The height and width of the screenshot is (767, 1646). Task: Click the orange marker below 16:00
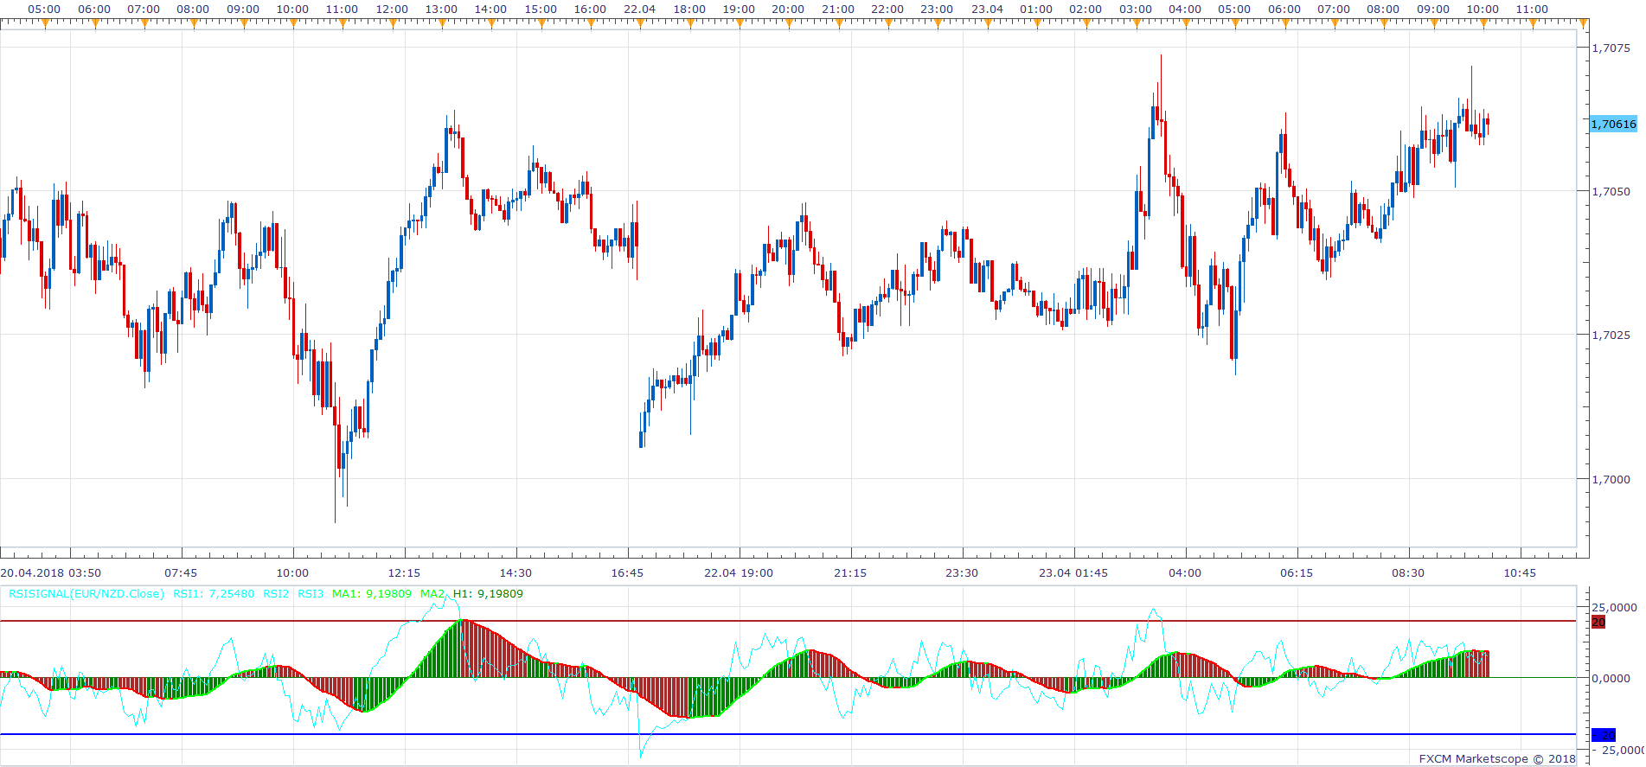point(591,24)
